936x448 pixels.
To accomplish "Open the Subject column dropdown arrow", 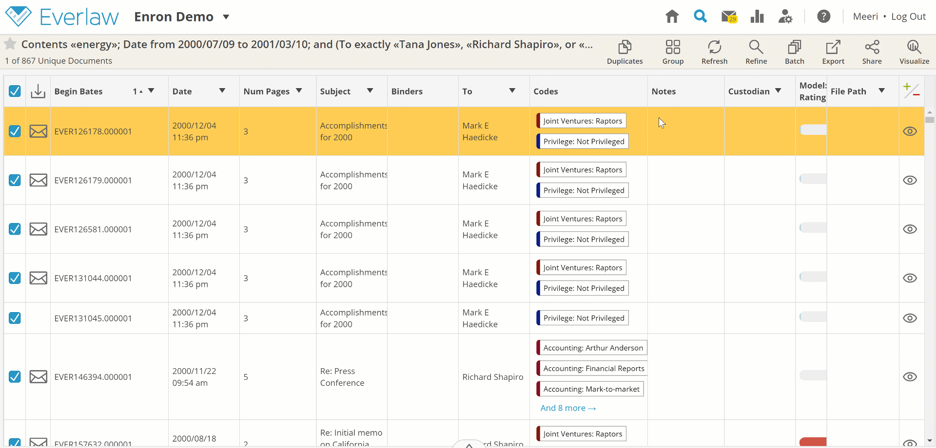I will click(x=370, y=91).
